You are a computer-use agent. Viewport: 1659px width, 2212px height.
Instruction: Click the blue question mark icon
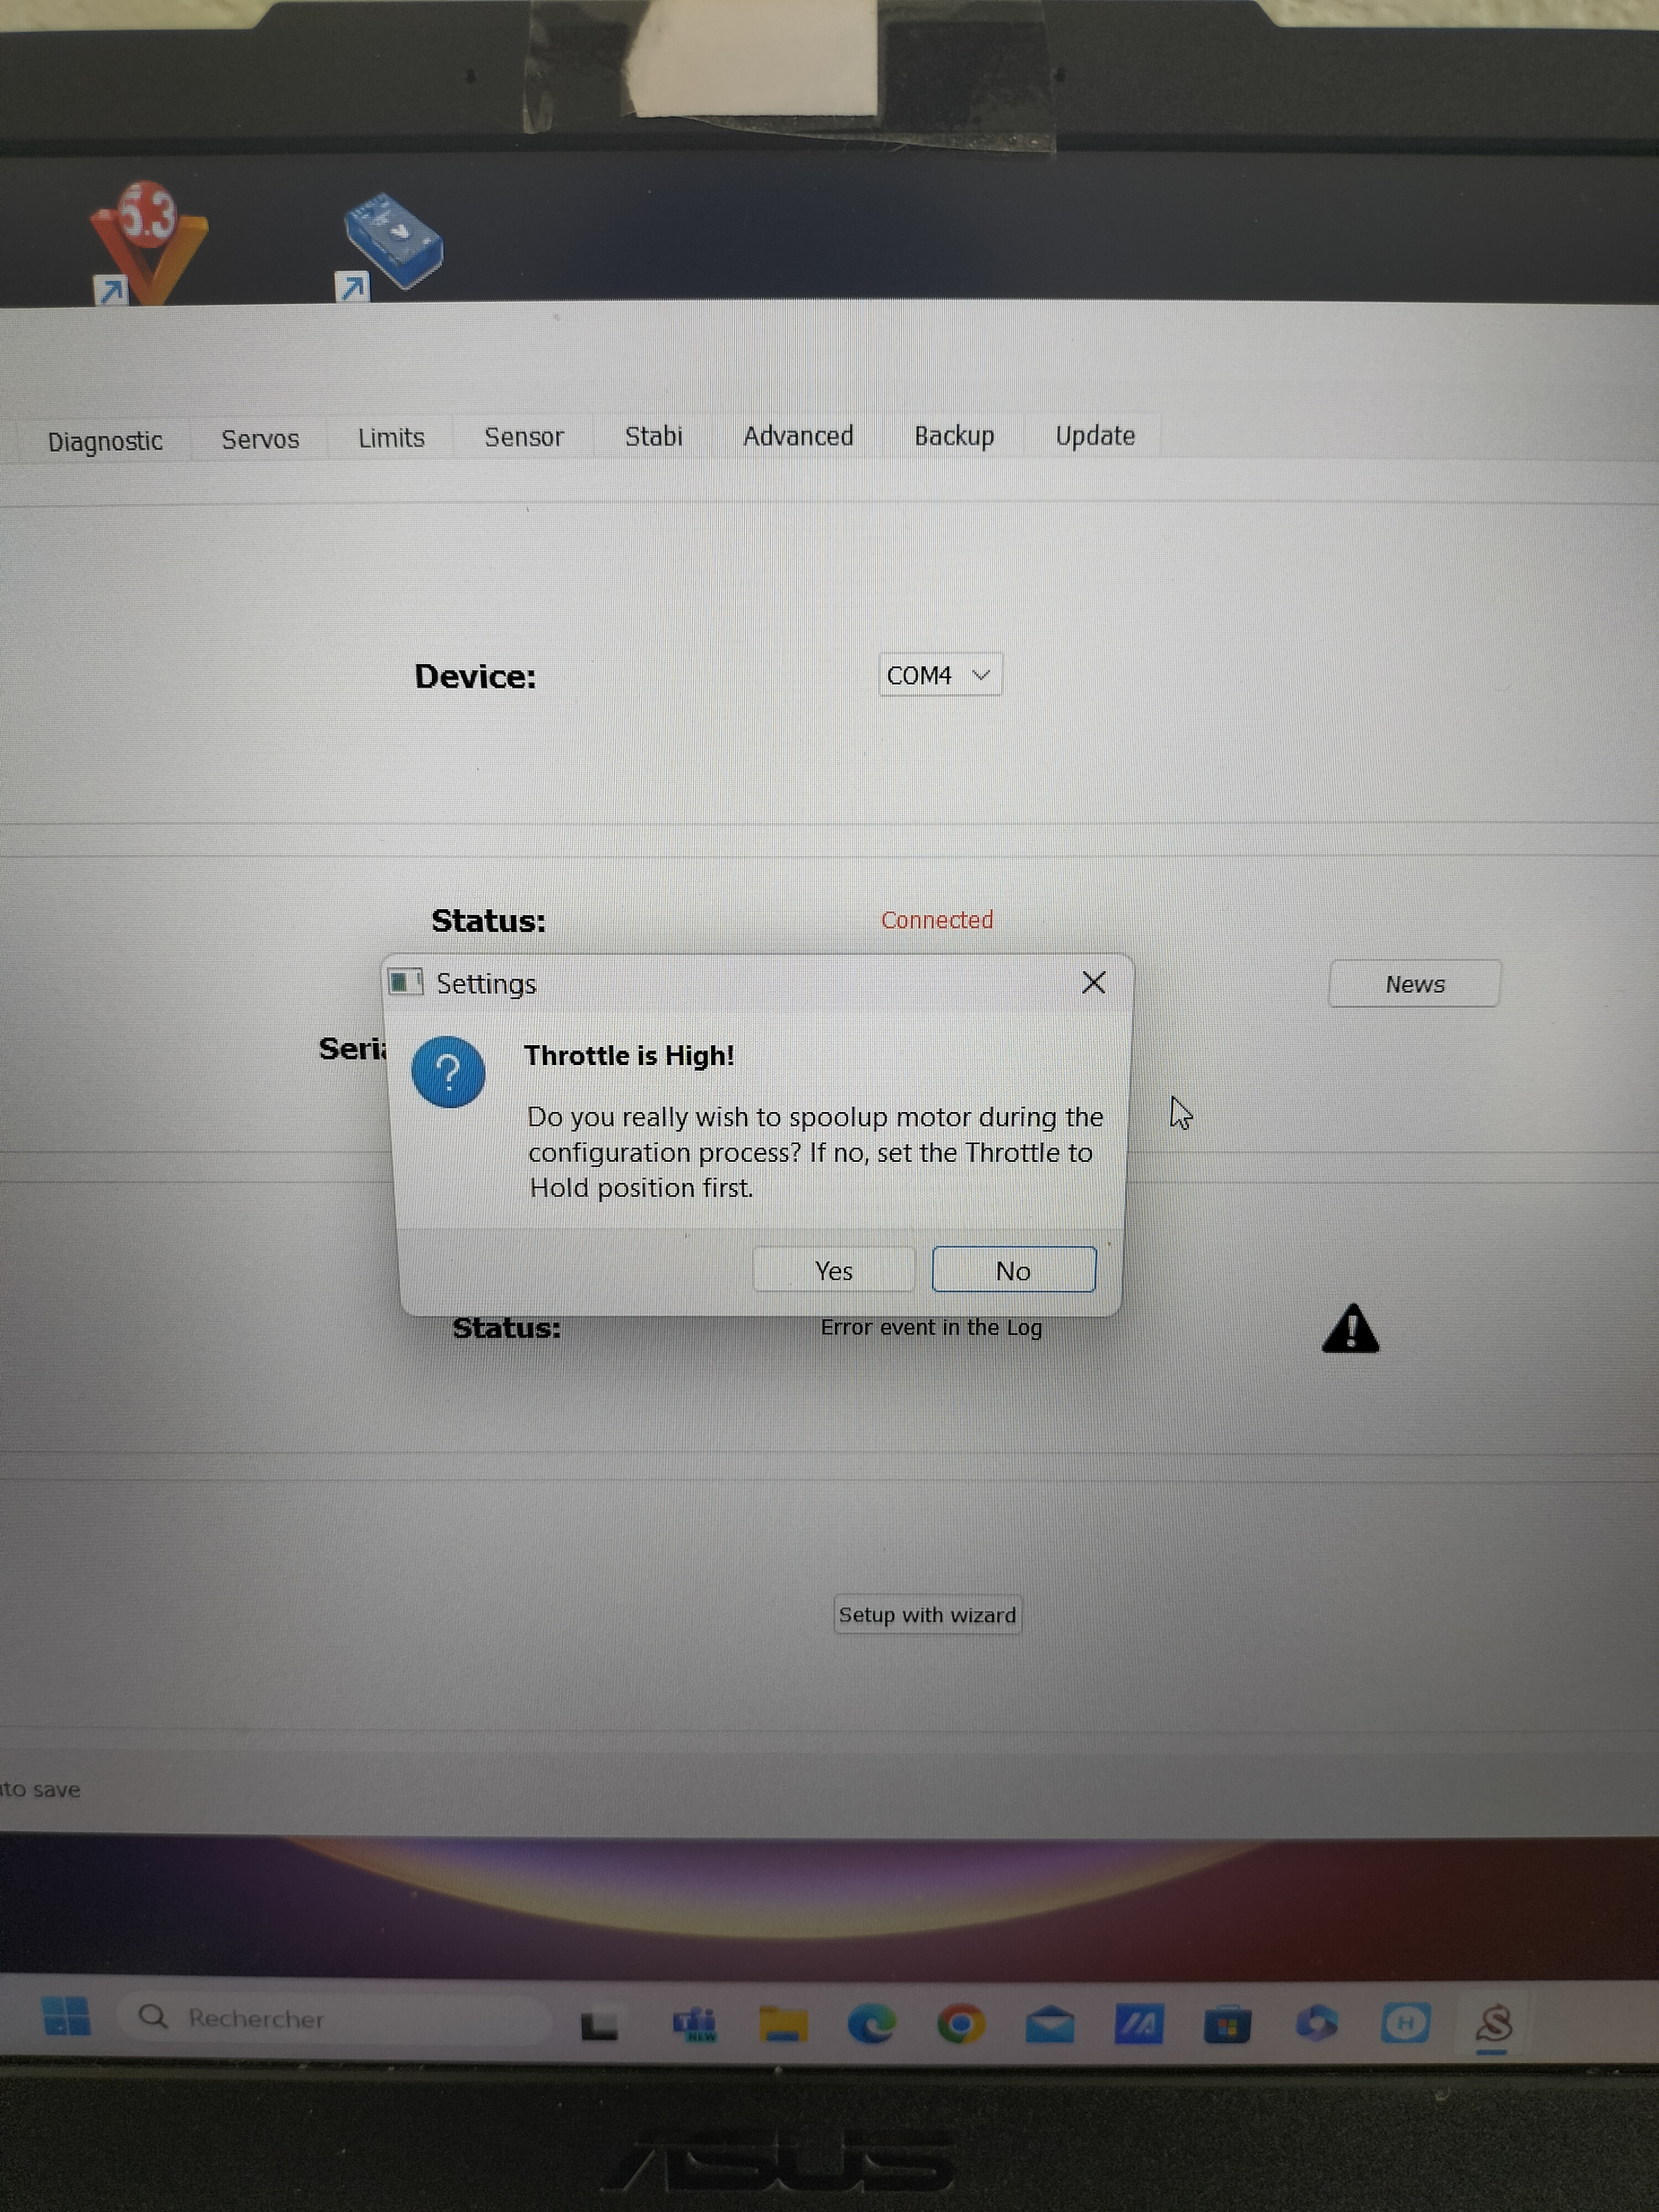[448, 1072]
